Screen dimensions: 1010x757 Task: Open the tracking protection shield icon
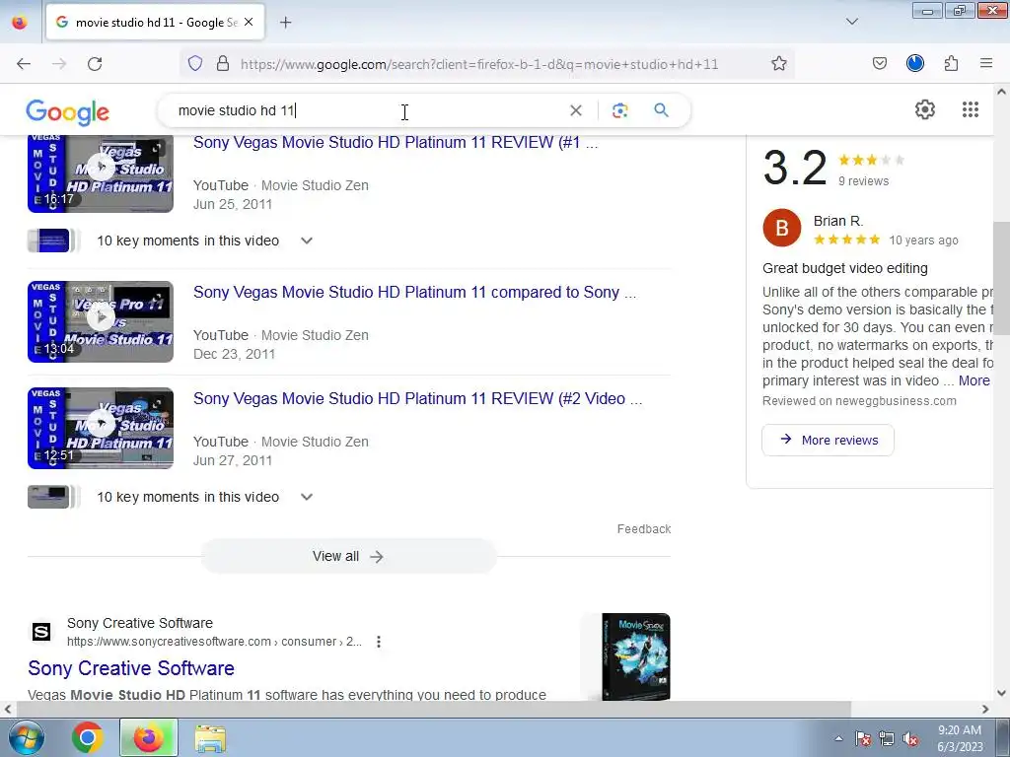point(195,63)
